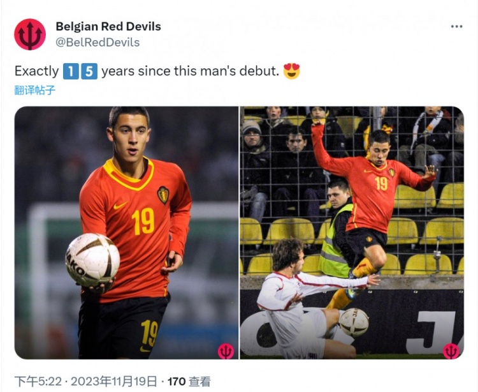The width and height of the screenshot is (478, 392).
Task: Click the keycap 1 emoji in tweet text
Action: click(x=71, y=71)
